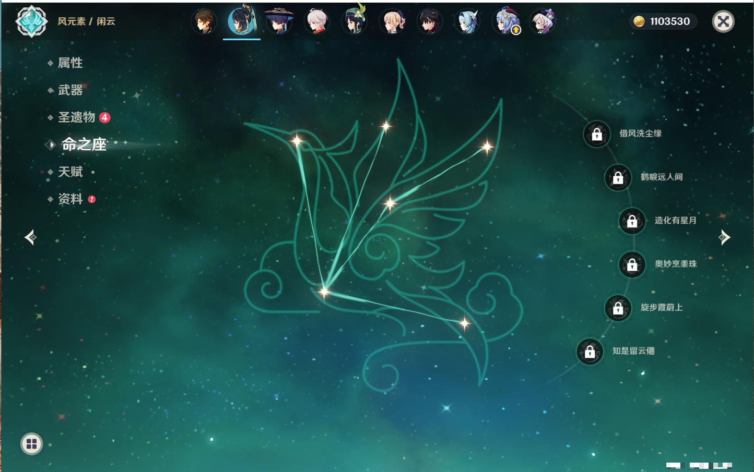Click the lock icon for 知是留云僊
Screen dimensions: 754x472
click(590, 352)
